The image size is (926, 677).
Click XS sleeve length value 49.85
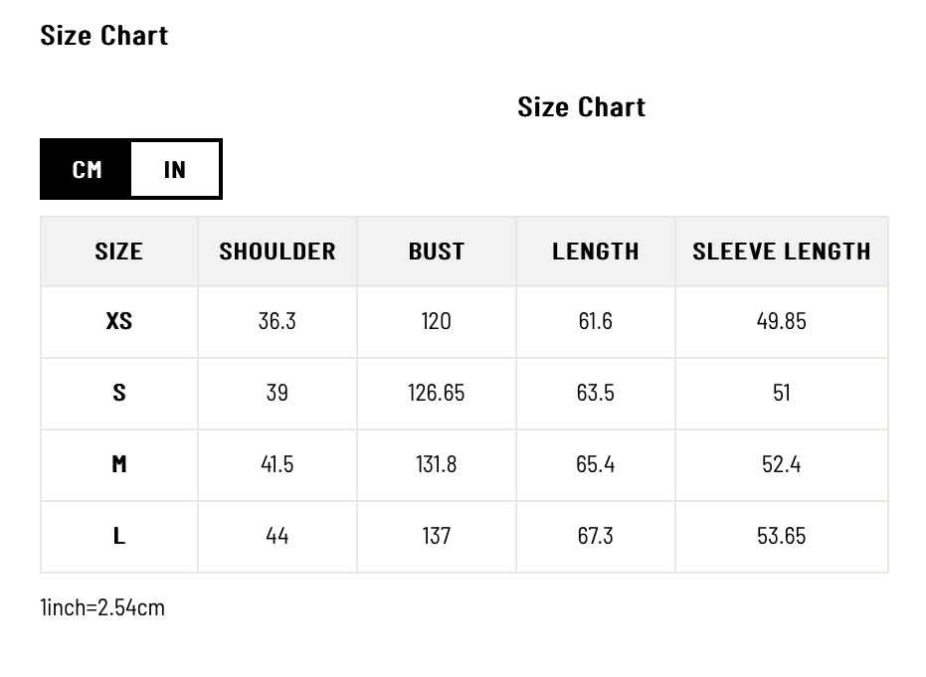coord(782,322)
